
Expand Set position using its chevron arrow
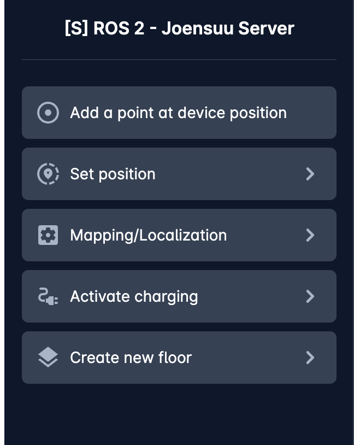click(310, 174)
